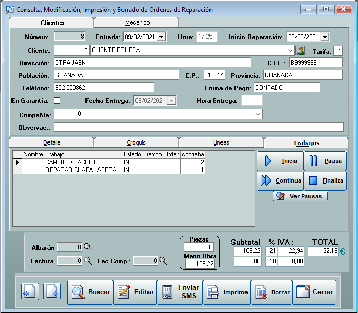Select the CAMBIO DE ACEITE row
Screen dimensions: 358x313
[x=109, y=162]
